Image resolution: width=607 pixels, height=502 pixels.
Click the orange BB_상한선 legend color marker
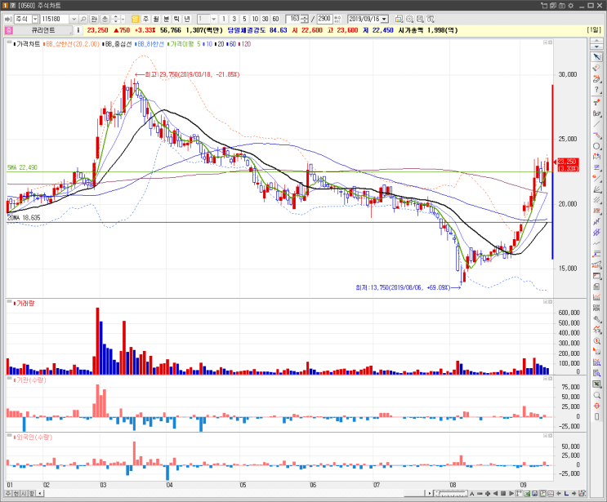coord(44,44)
